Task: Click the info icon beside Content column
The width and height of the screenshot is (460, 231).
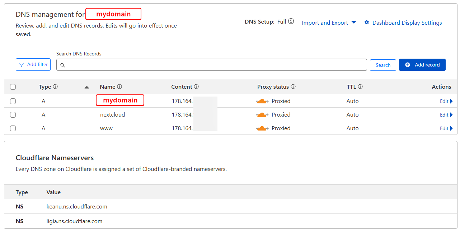Action: (x=196, y=87)
